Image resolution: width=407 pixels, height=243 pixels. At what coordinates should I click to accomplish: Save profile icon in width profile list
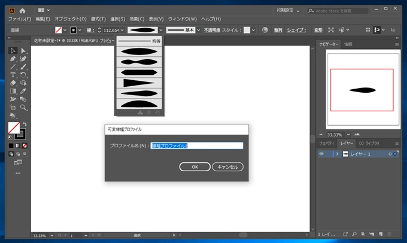click(x=140, y=113)
